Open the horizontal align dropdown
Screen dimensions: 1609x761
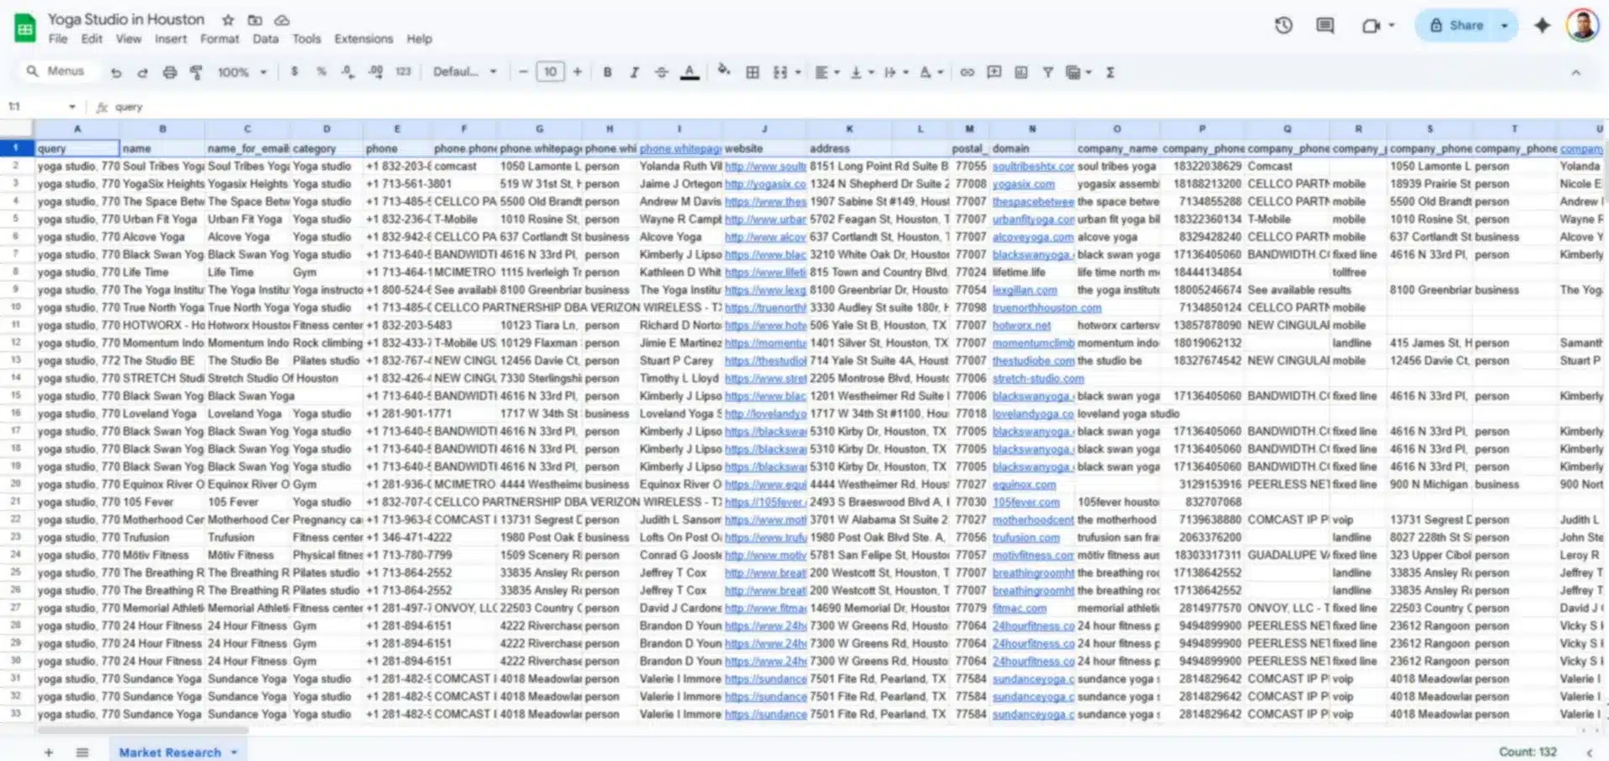click(827, 72)
